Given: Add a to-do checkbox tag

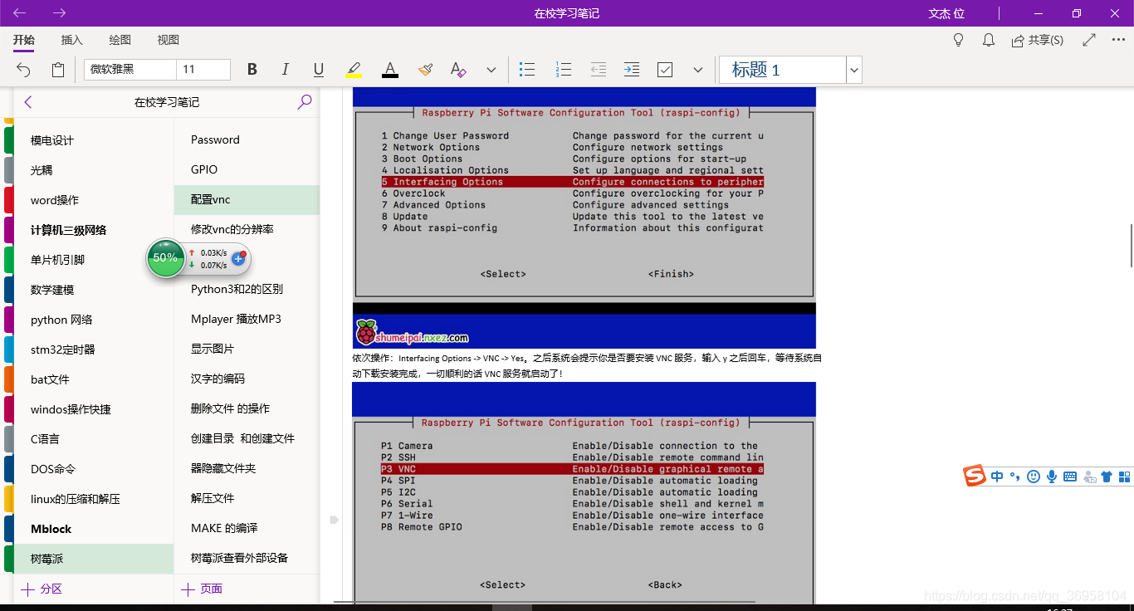Looking at the screenshot, I should pyautogui.click(x=665, y=70).
